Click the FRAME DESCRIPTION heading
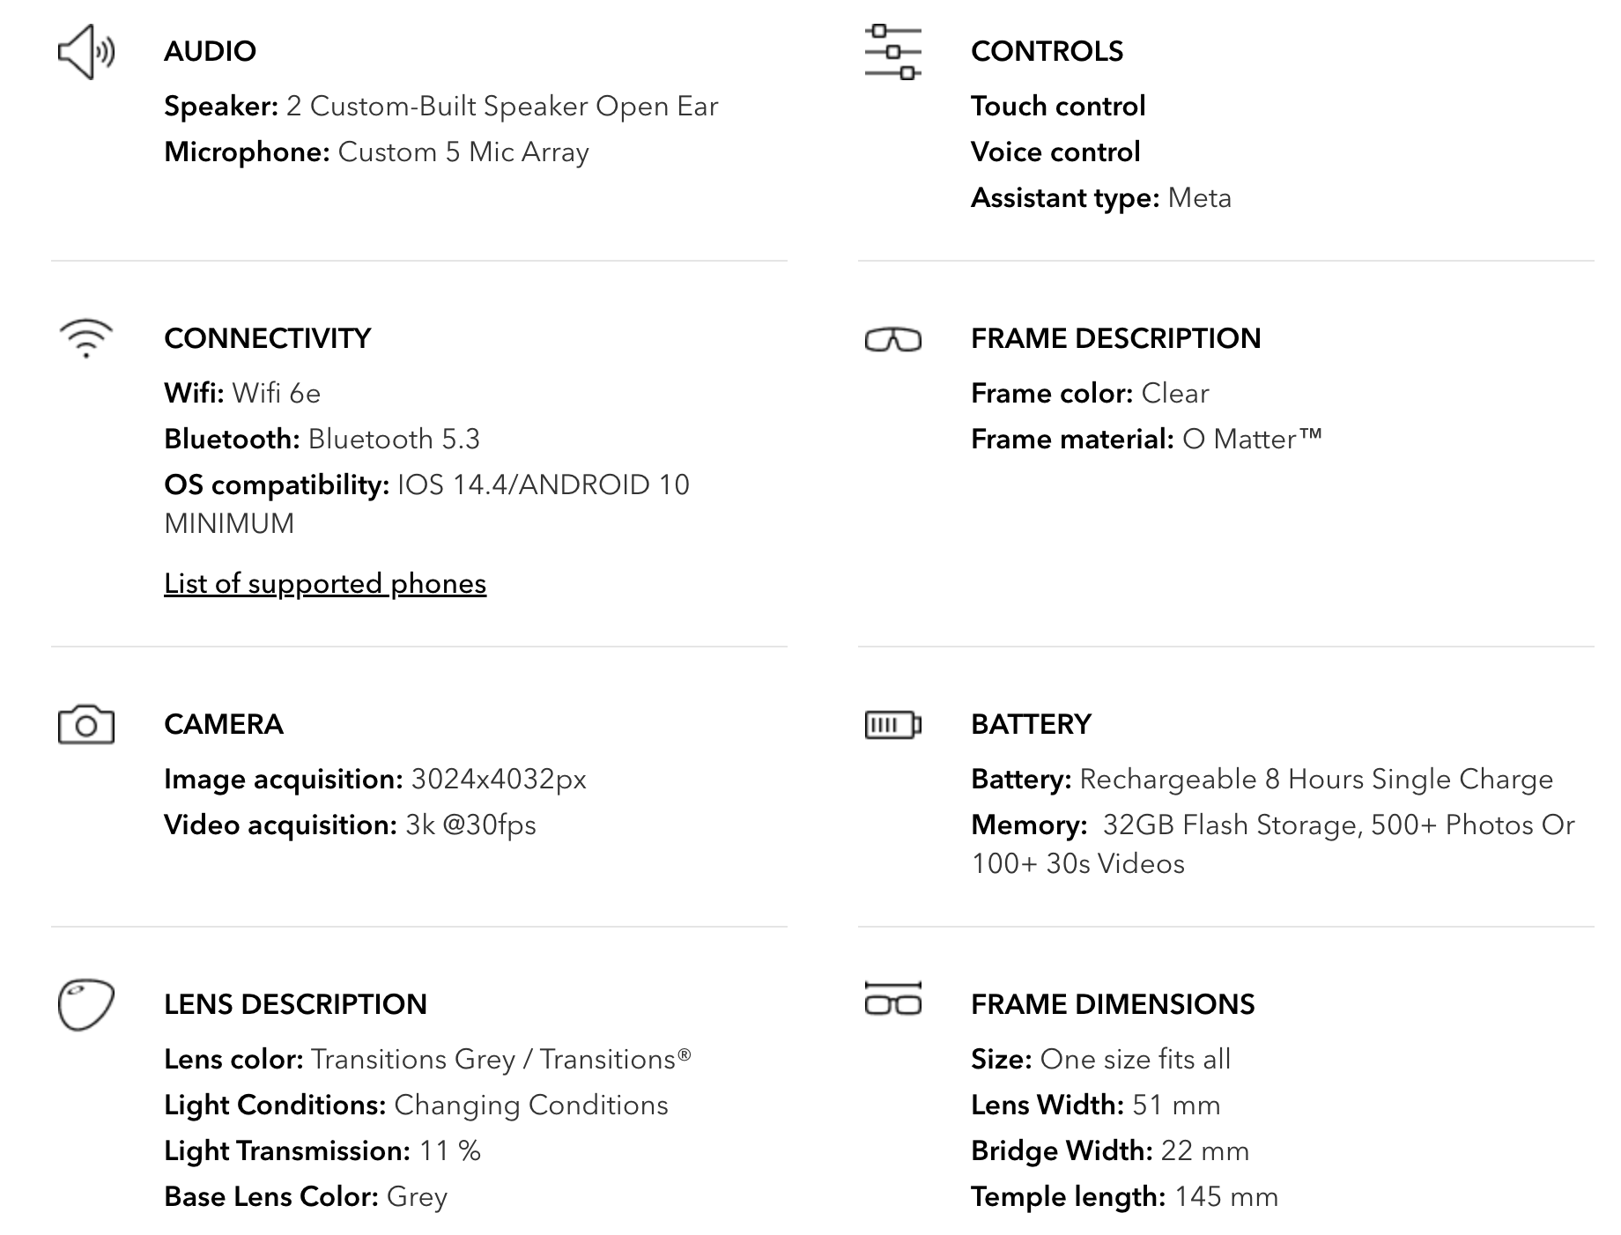 pos(1115,338)
